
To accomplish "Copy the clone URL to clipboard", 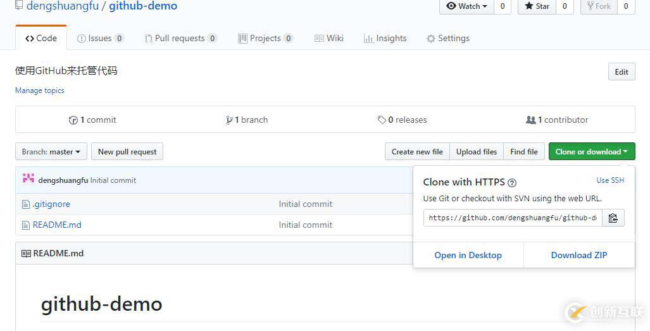I will coord(613,218).
